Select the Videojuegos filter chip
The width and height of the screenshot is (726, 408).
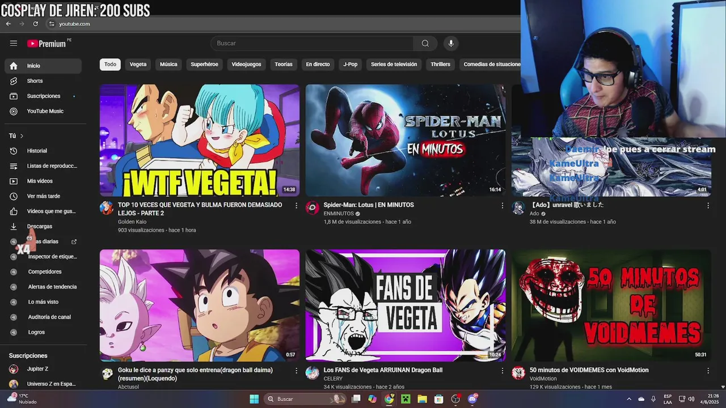point(246,65)
